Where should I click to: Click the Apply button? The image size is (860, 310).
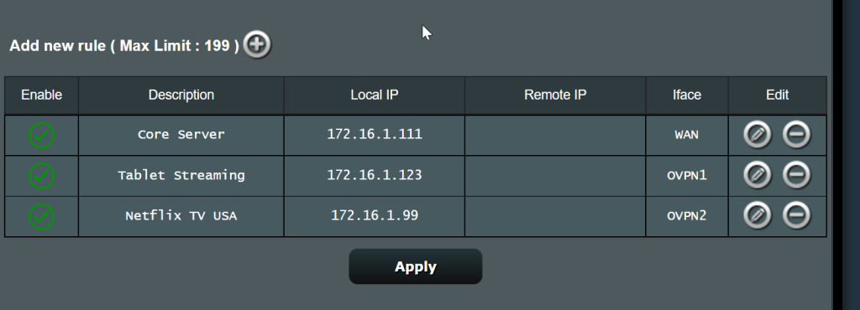[x=415, y=266]
